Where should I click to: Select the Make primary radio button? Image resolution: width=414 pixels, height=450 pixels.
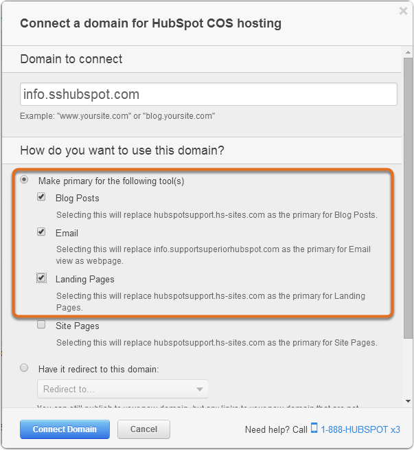point(25,180)
